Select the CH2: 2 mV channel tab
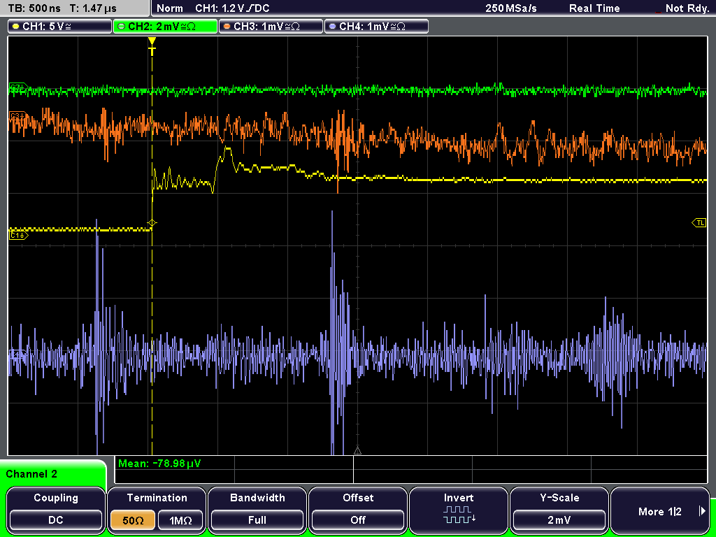This screenshot has height=537, width=716. 165,27
